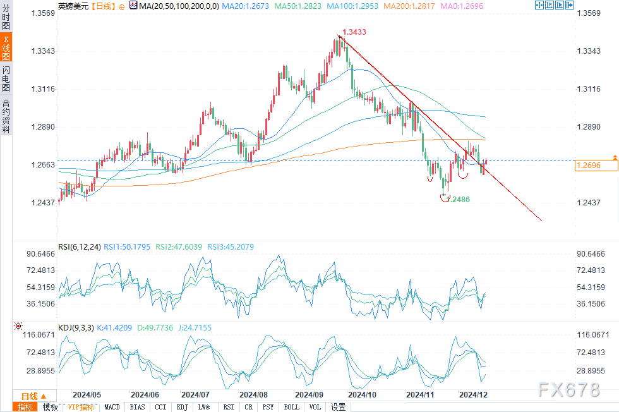
Task: Switch indicator to KDJ
Action: (182, 407)
